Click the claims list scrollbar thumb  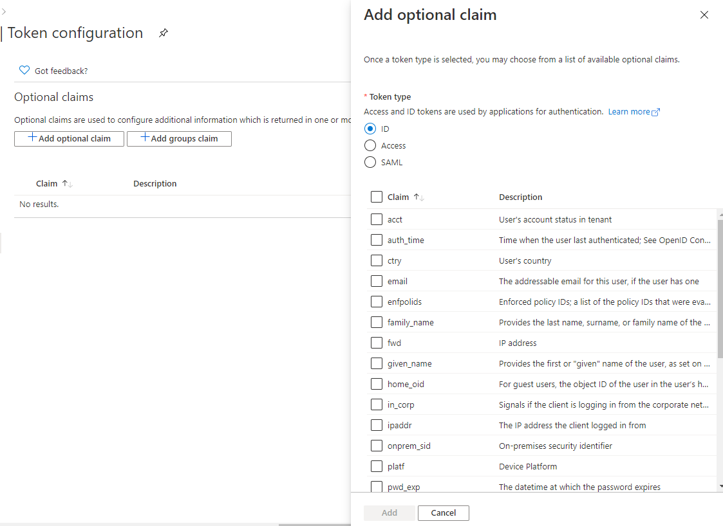click(x=720, y=288)
